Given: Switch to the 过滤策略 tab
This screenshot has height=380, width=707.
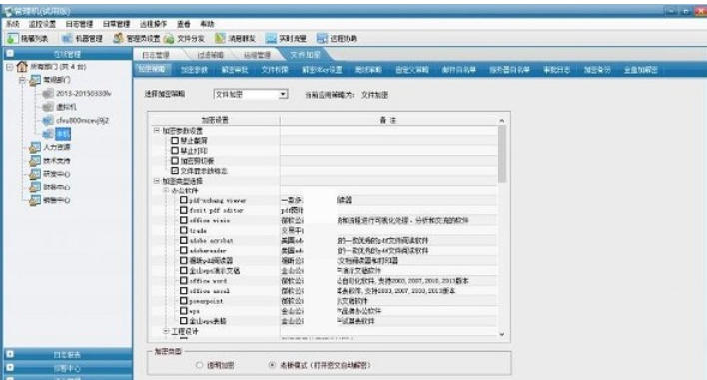Looking at the screenshot, I should (210, 55).
